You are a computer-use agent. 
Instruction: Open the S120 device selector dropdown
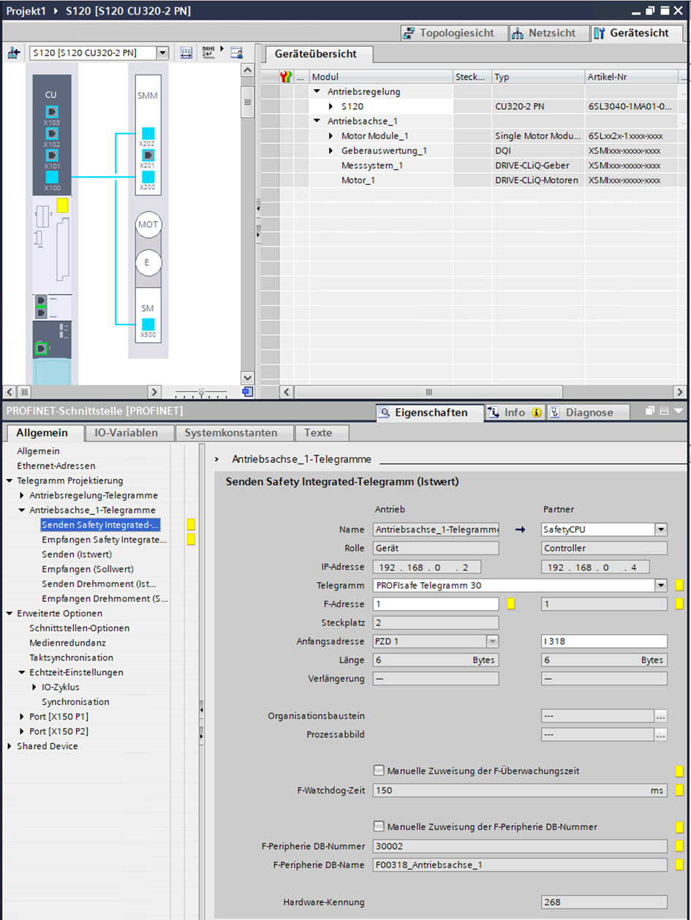point(162,53)
